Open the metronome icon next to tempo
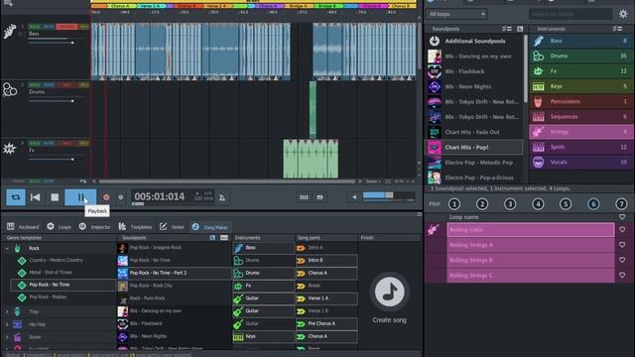This screenshot has width=635, height=357. (x=222, y=197)
